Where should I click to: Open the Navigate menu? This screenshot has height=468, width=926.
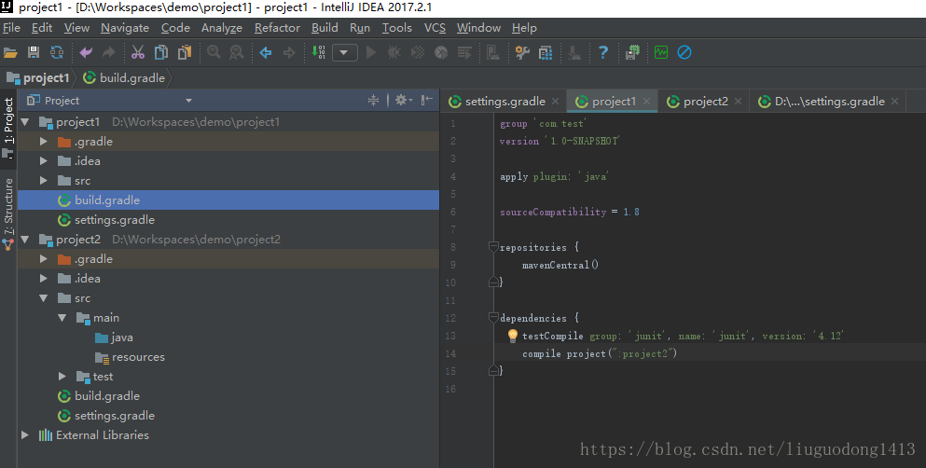[125, 28]
